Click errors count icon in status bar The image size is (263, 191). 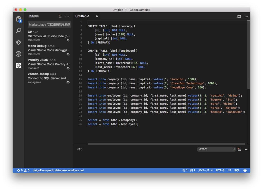[x=20, y=170]
